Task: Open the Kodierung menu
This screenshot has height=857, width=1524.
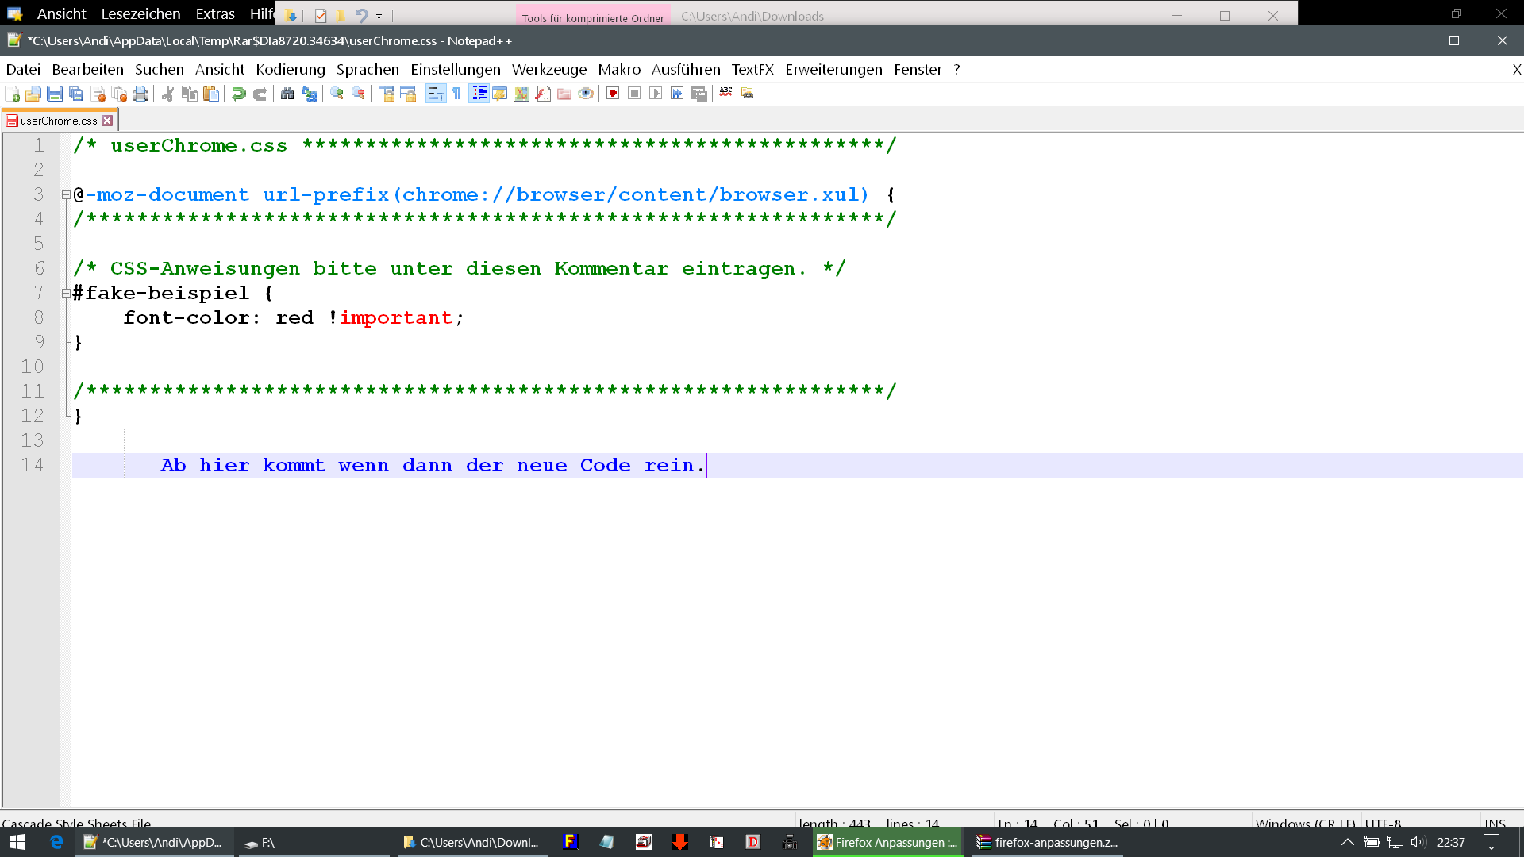Action: pos(290,70)
